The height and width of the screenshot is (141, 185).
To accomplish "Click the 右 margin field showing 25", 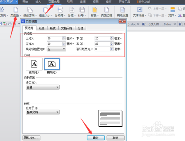I will coord(102,44).
